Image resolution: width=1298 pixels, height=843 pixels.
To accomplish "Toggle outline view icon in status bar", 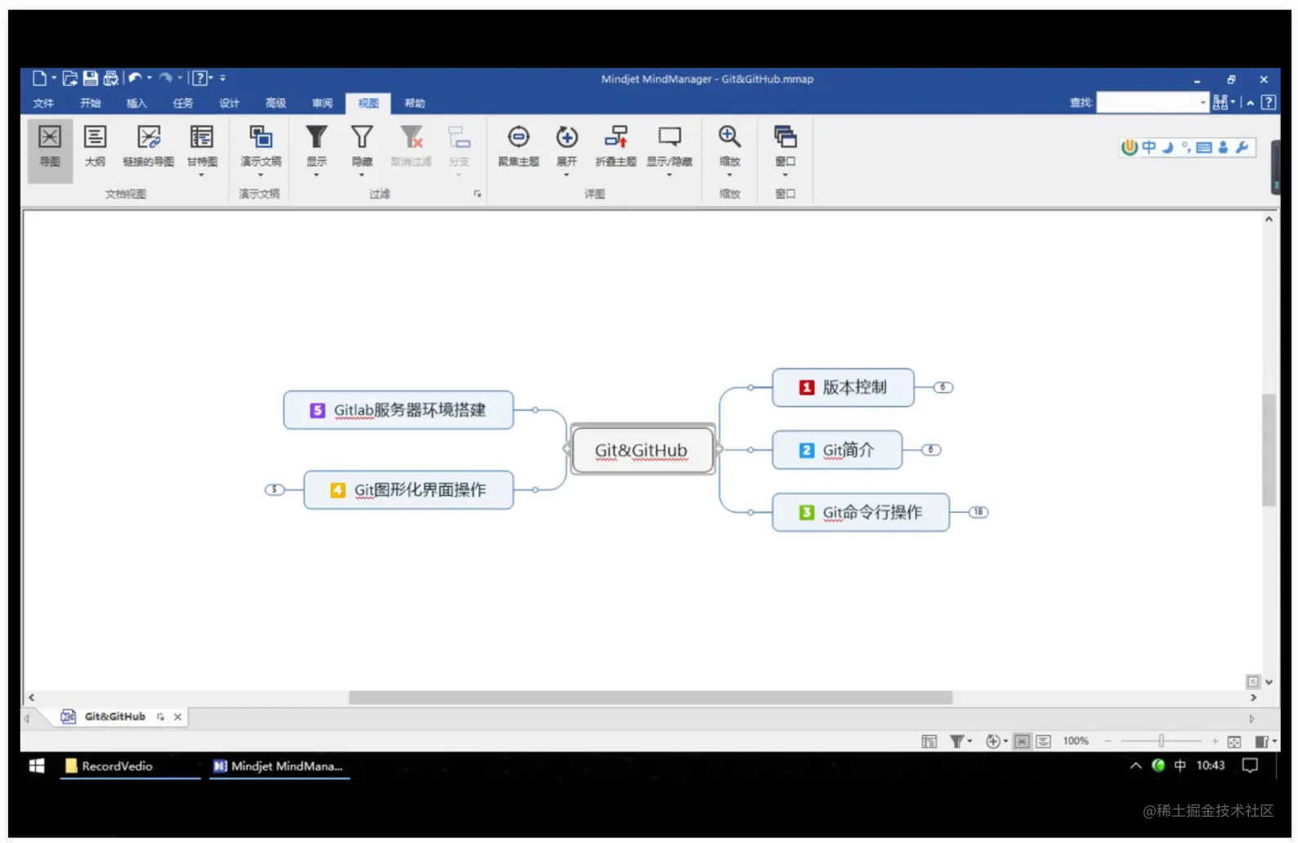I will pyautogui.click(x=1043, y=742).
